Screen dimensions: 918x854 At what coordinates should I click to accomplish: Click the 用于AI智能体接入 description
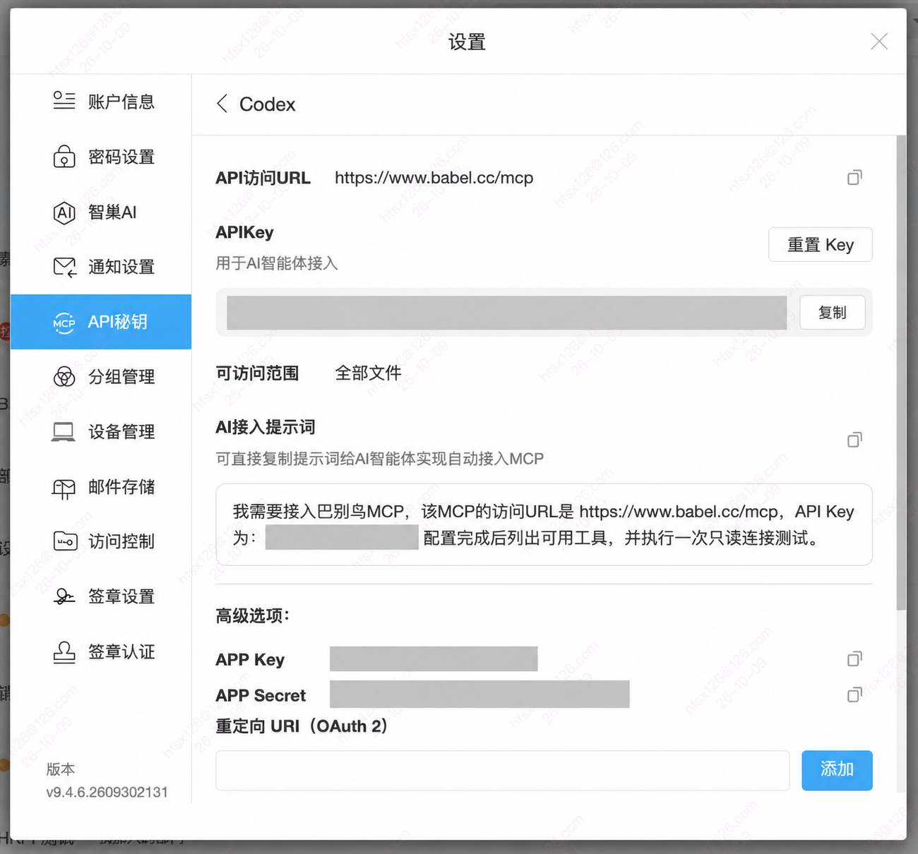(x=277, y=263)
